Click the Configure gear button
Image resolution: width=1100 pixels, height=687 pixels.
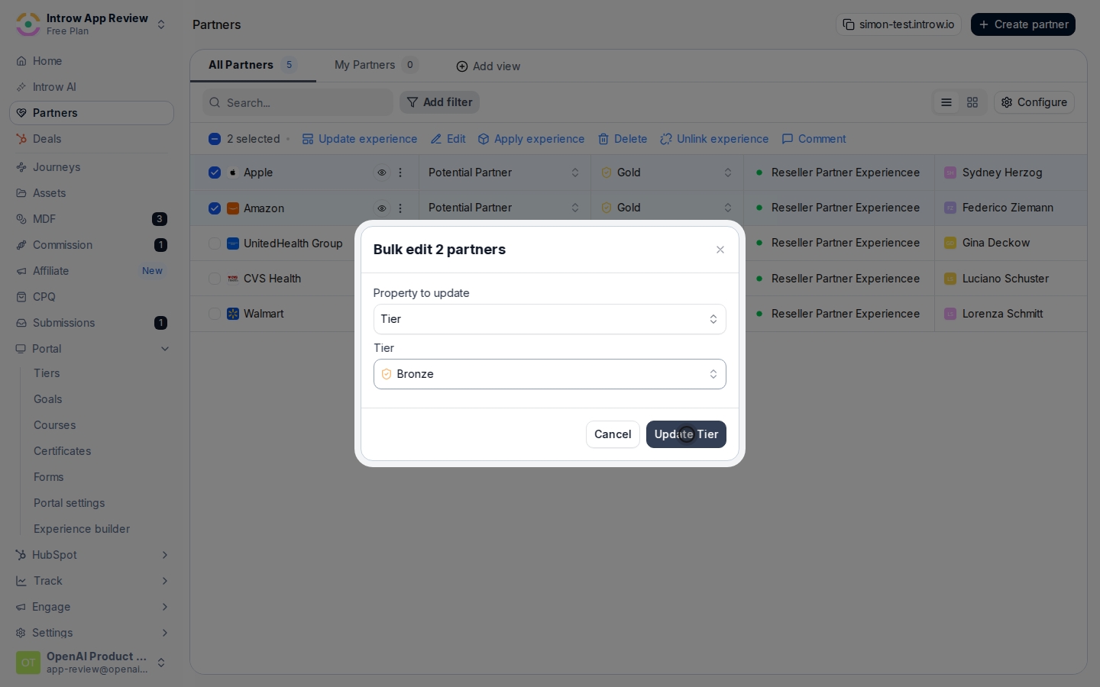[1034, 102]
